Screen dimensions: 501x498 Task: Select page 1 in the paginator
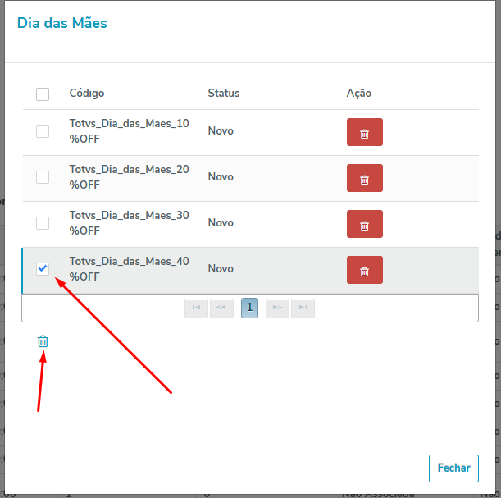tap(250, 308)
